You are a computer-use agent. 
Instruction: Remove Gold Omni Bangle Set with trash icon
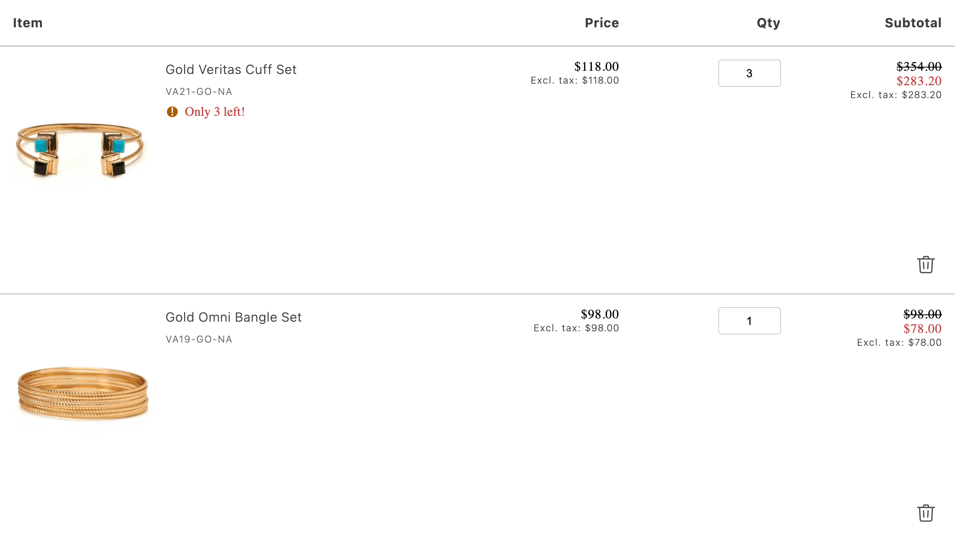pos(926,513)
